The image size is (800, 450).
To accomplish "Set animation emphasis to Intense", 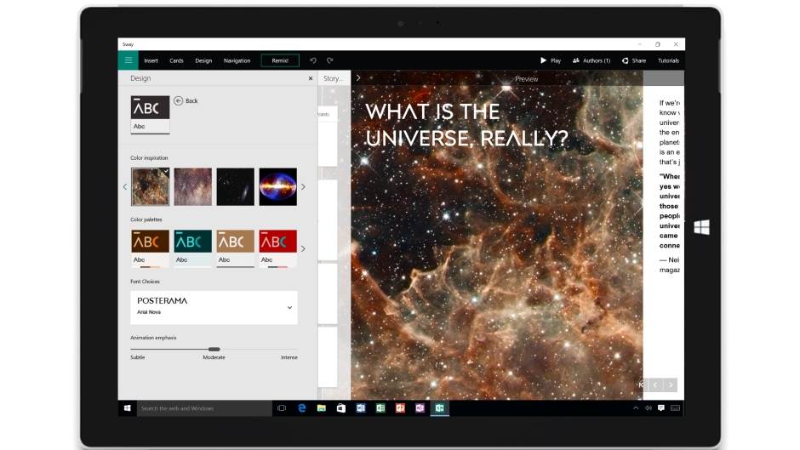I will click(x=289, y=357).
